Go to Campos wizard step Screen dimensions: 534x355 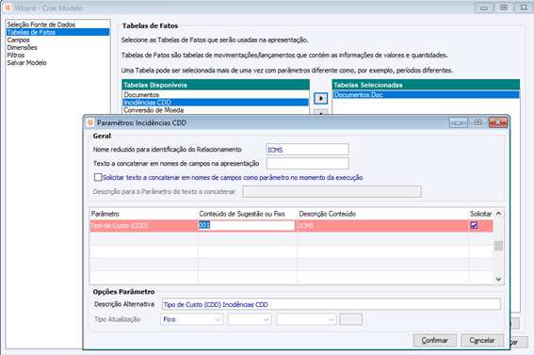point(19,40)
